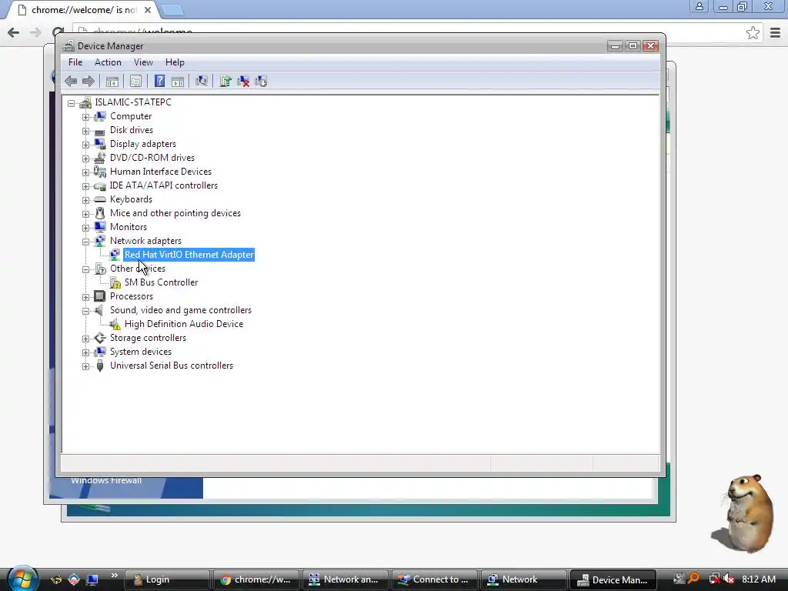Expand the quick launch overflow chevron
This screenshot has width=788, height=591.
(115, 576)
